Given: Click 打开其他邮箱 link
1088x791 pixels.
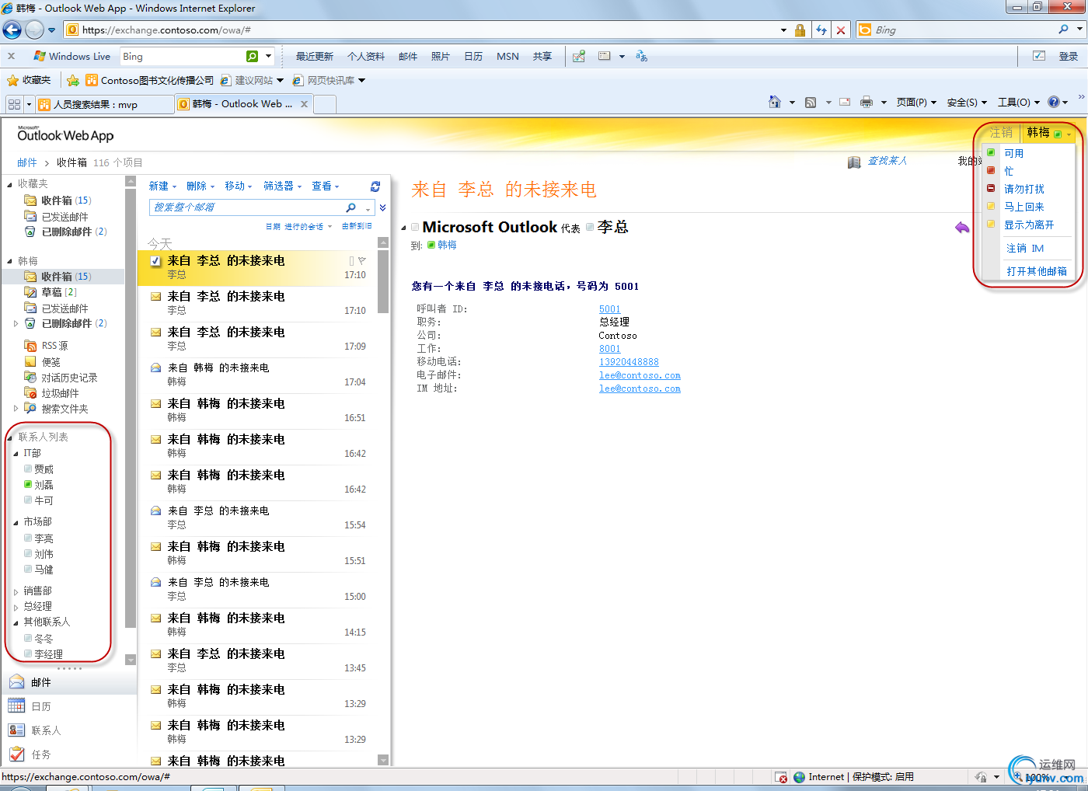Looking at the screenshot, I should (x=1037, y=271).
